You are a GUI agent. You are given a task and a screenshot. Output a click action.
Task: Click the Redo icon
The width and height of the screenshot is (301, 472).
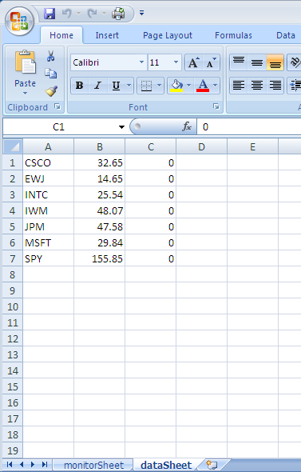pos(93,14)
